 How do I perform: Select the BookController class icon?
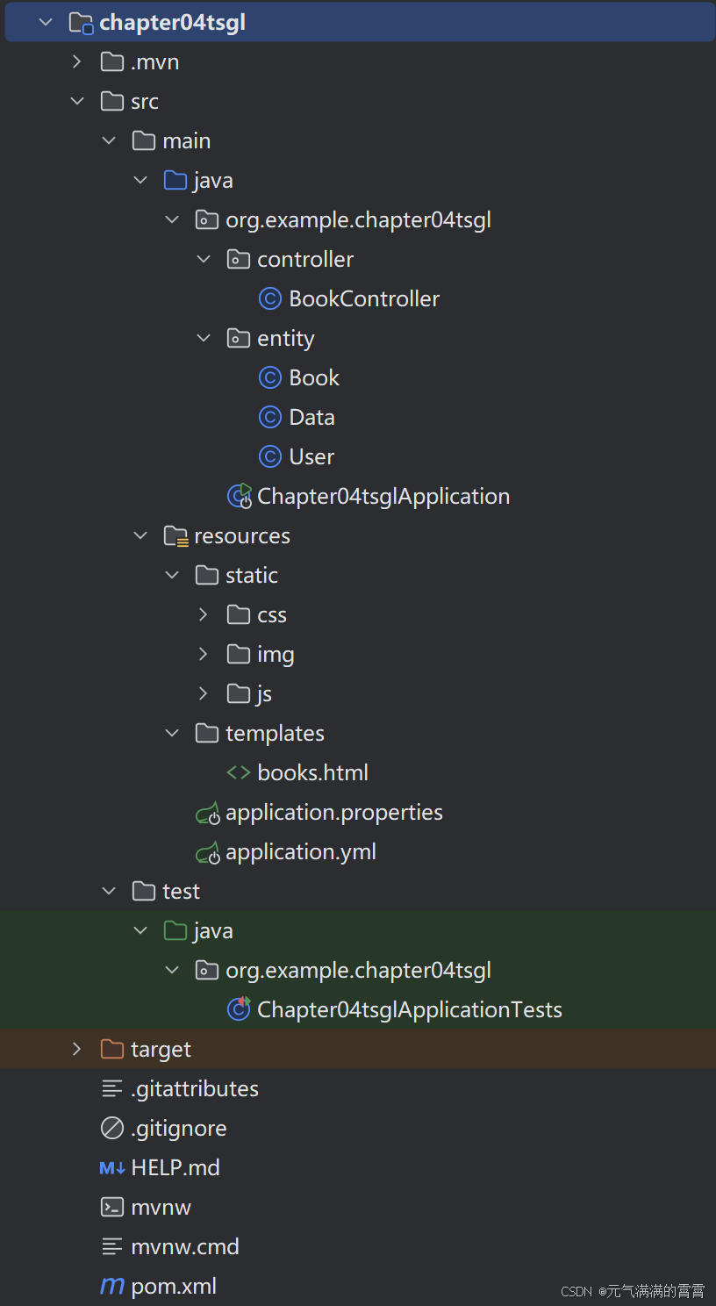[270, 298]
